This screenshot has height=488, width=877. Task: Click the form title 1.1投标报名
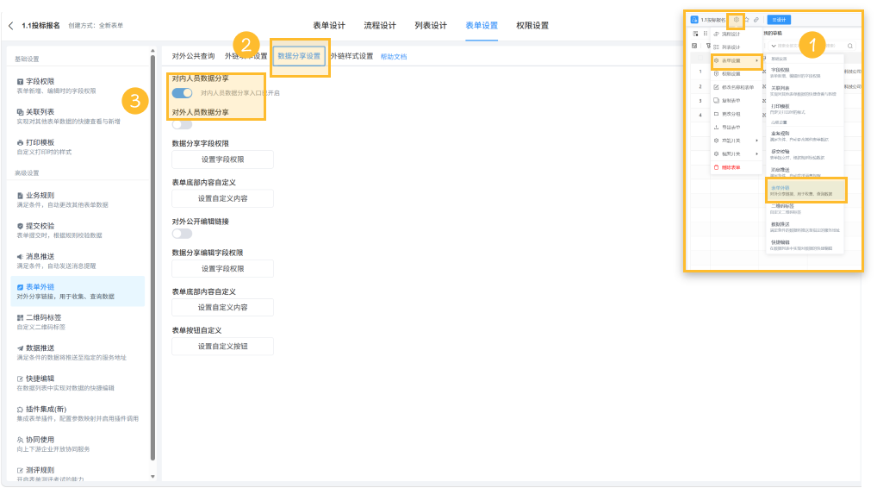[x=40, y=26]
